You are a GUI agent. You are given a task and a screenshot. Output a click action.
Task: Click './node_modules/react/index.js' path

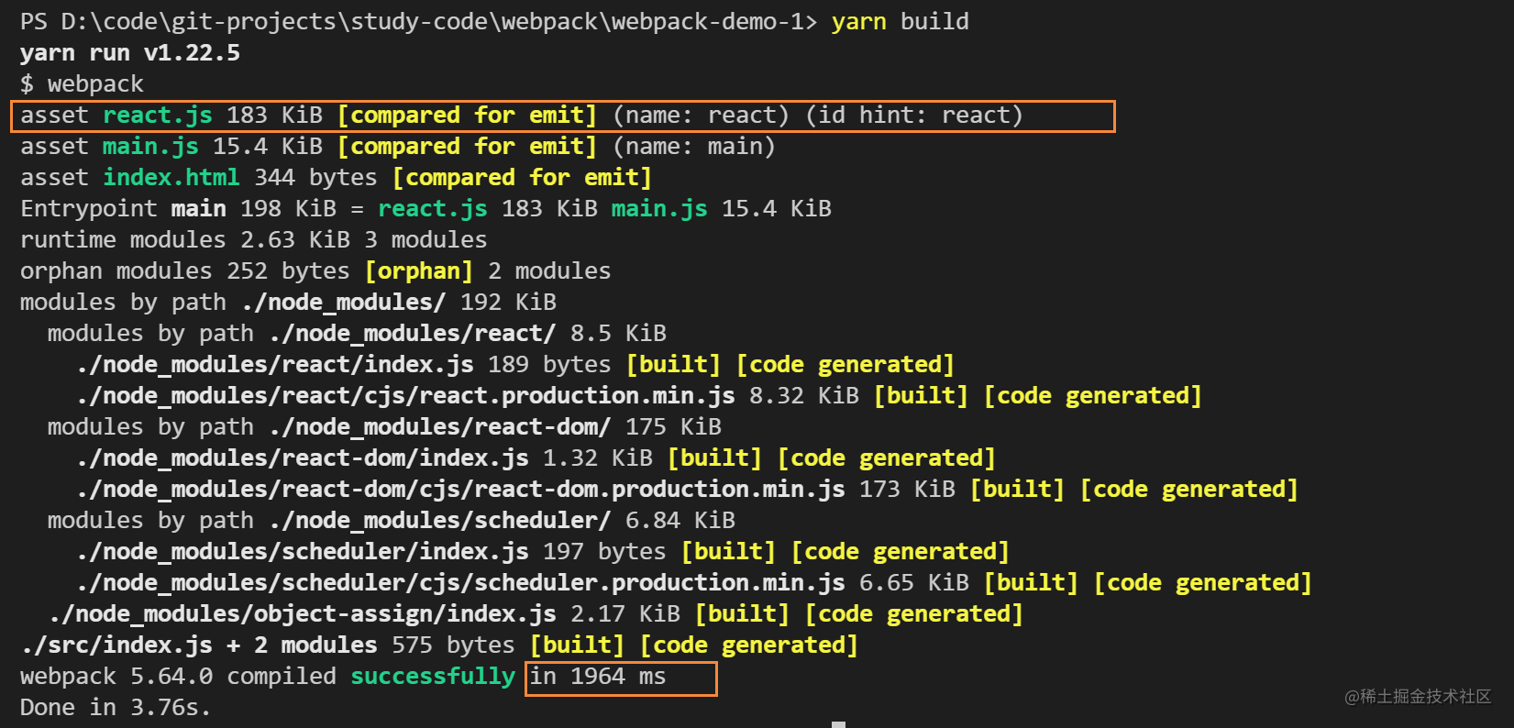click(x=275, y=364)
